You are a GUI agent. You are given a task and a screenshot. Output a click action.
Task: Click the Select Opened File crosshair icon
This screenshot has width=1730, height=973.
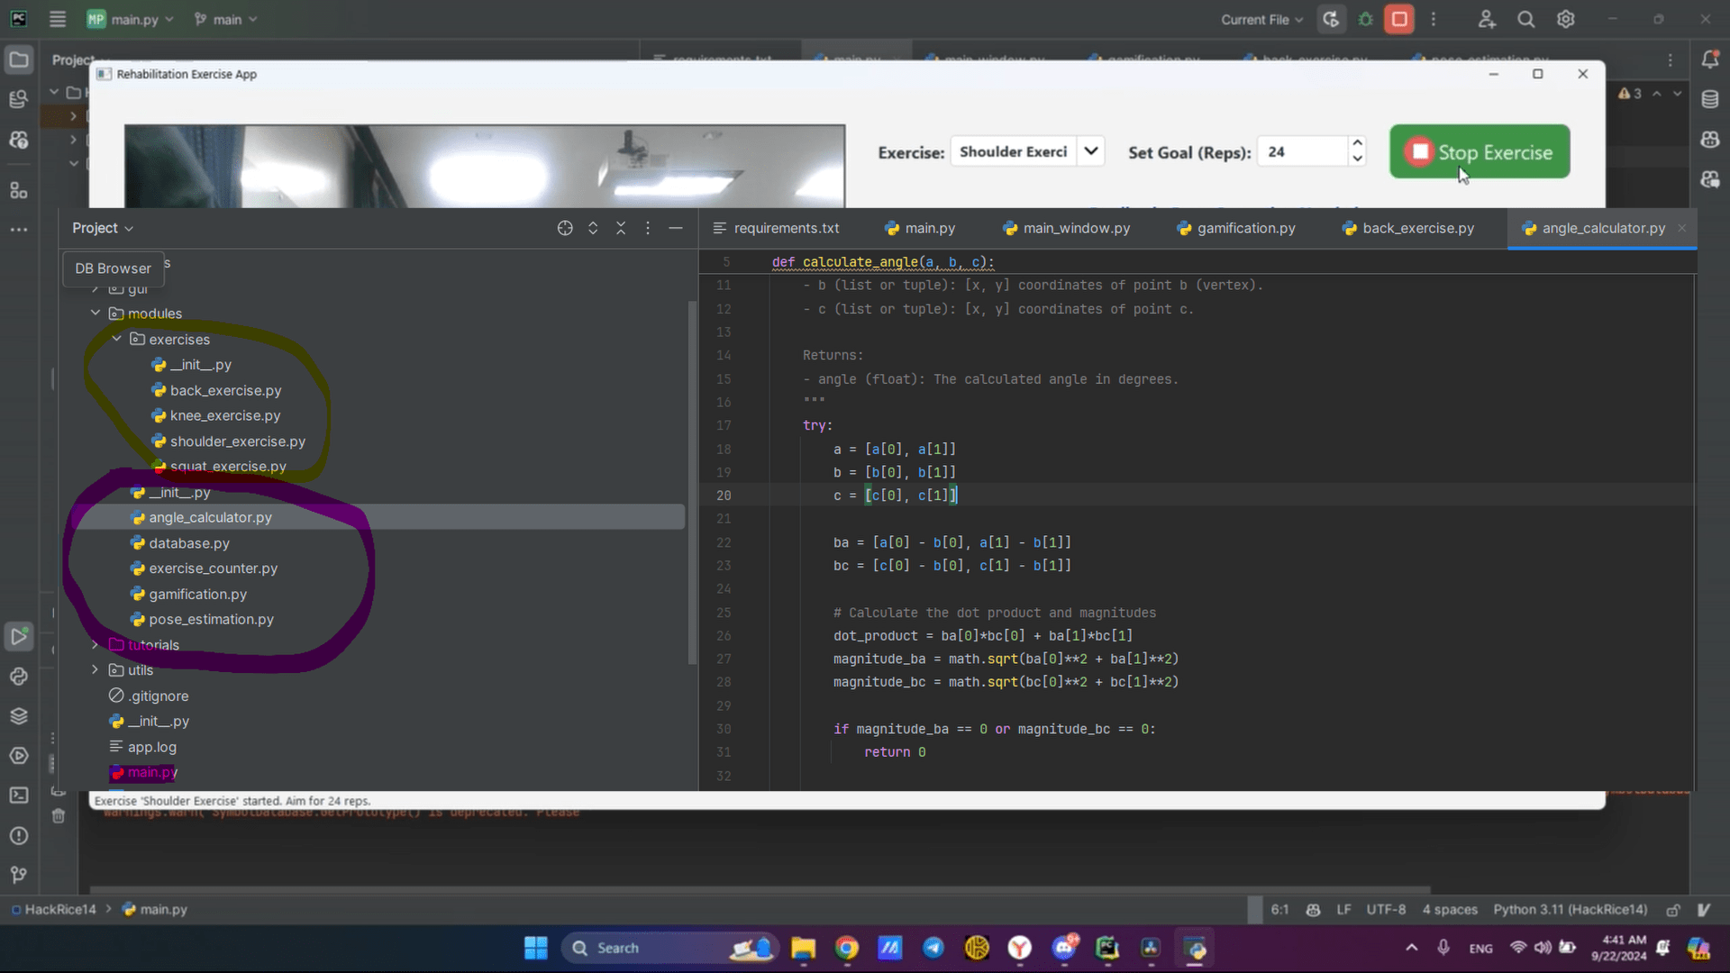pos(565,228)
